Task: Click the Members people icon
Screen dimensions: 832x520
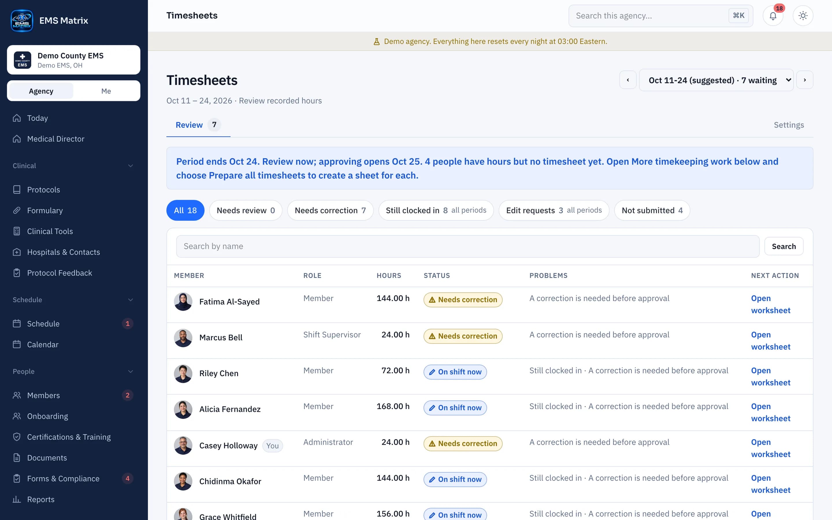Action: [17, 395]
